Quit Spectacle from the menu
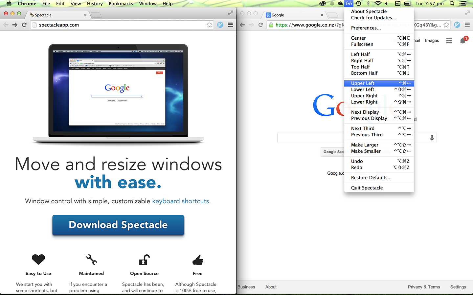This screenshot has height=295, width=473. click(379, 188)
